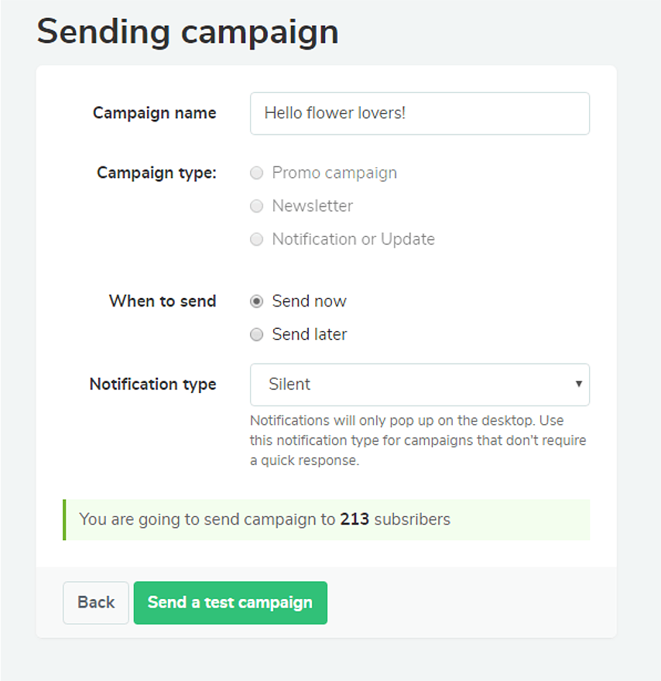The image size is (661, 681).
Task: Click the "Notification type" label
Action: pos(152,385)
